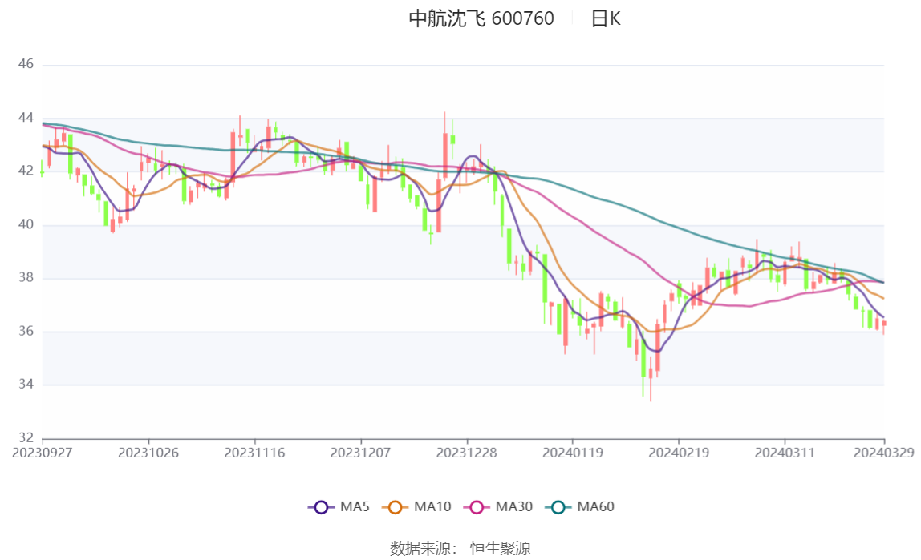The image size is (921, 560).
Task: Click the chart title 中航沈飞 600760
Action: click(x=481, y=18)
